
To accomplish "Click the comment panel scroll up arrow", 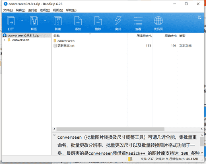I will (x=202, y=135).
